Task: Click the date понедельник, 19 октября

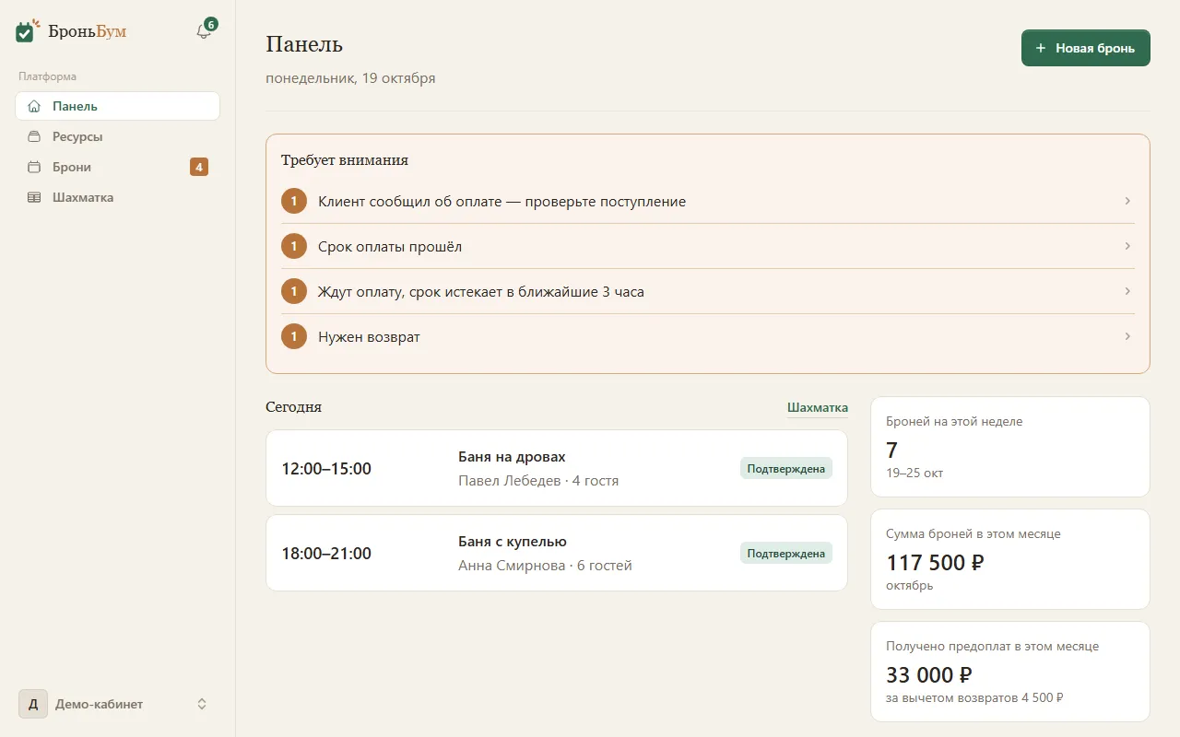Action: [350, 78]
